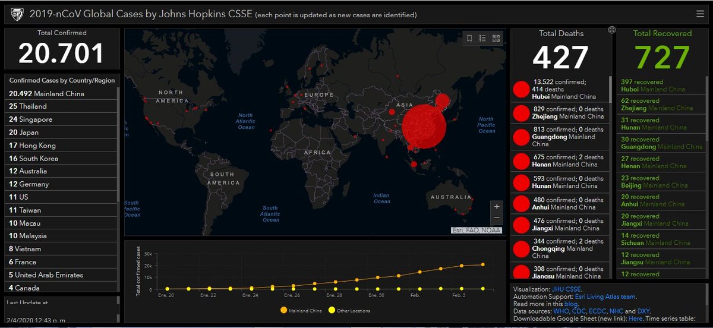Select 12 Australia in country list
The image size is (713, 328).
click(62, 171)
